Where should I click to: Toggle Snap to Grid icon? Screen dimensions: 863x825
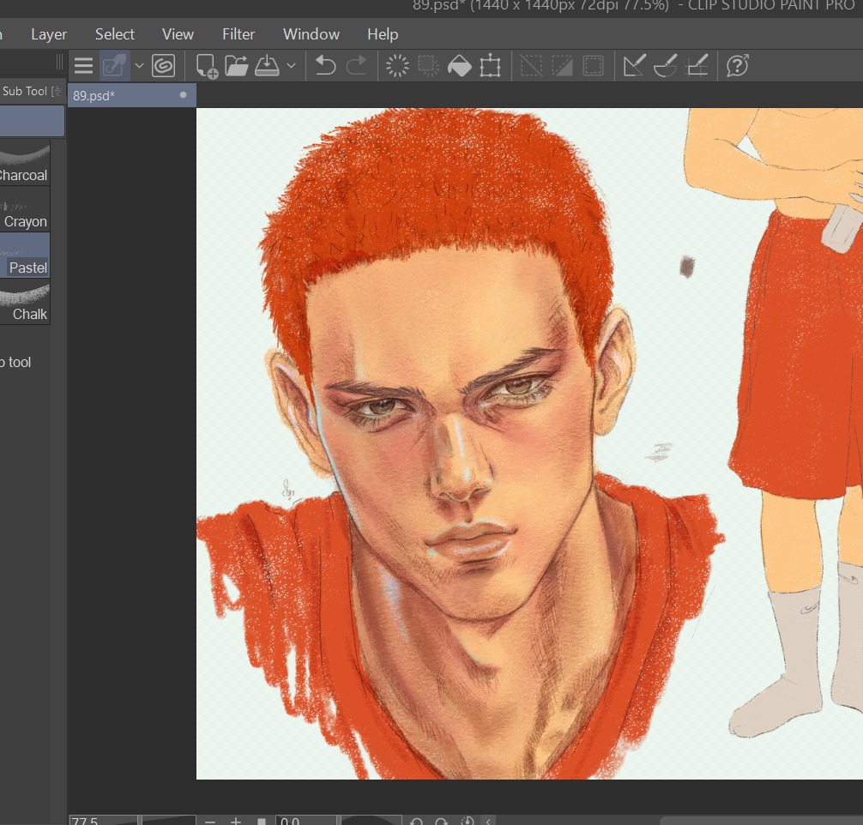coord(697,66)
